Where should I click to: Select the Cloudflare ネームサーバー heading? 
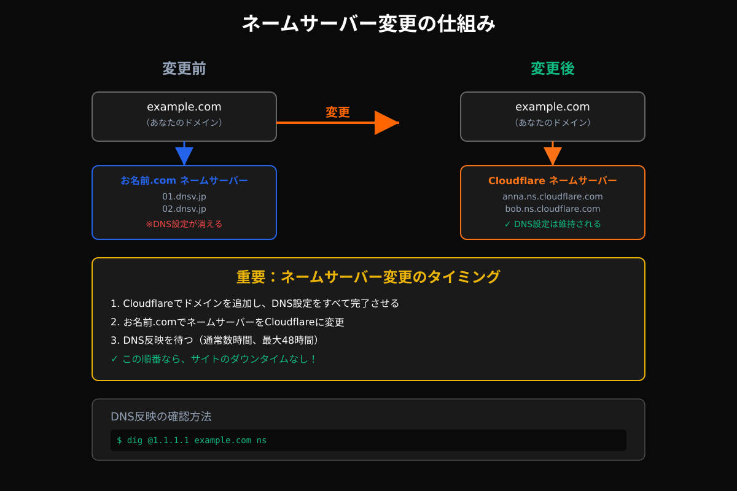pos(553,180)
